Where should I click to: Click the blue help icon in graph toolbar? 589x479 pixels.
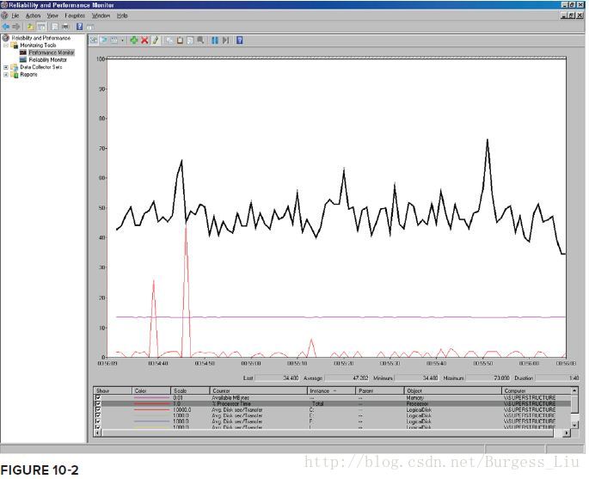[240, 40]
